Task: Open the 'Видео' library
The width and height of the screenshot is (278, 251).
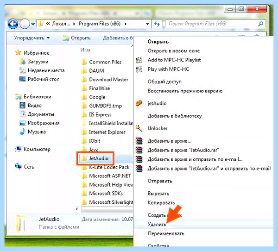Action: pyautogui.click(x=30, y=105)
